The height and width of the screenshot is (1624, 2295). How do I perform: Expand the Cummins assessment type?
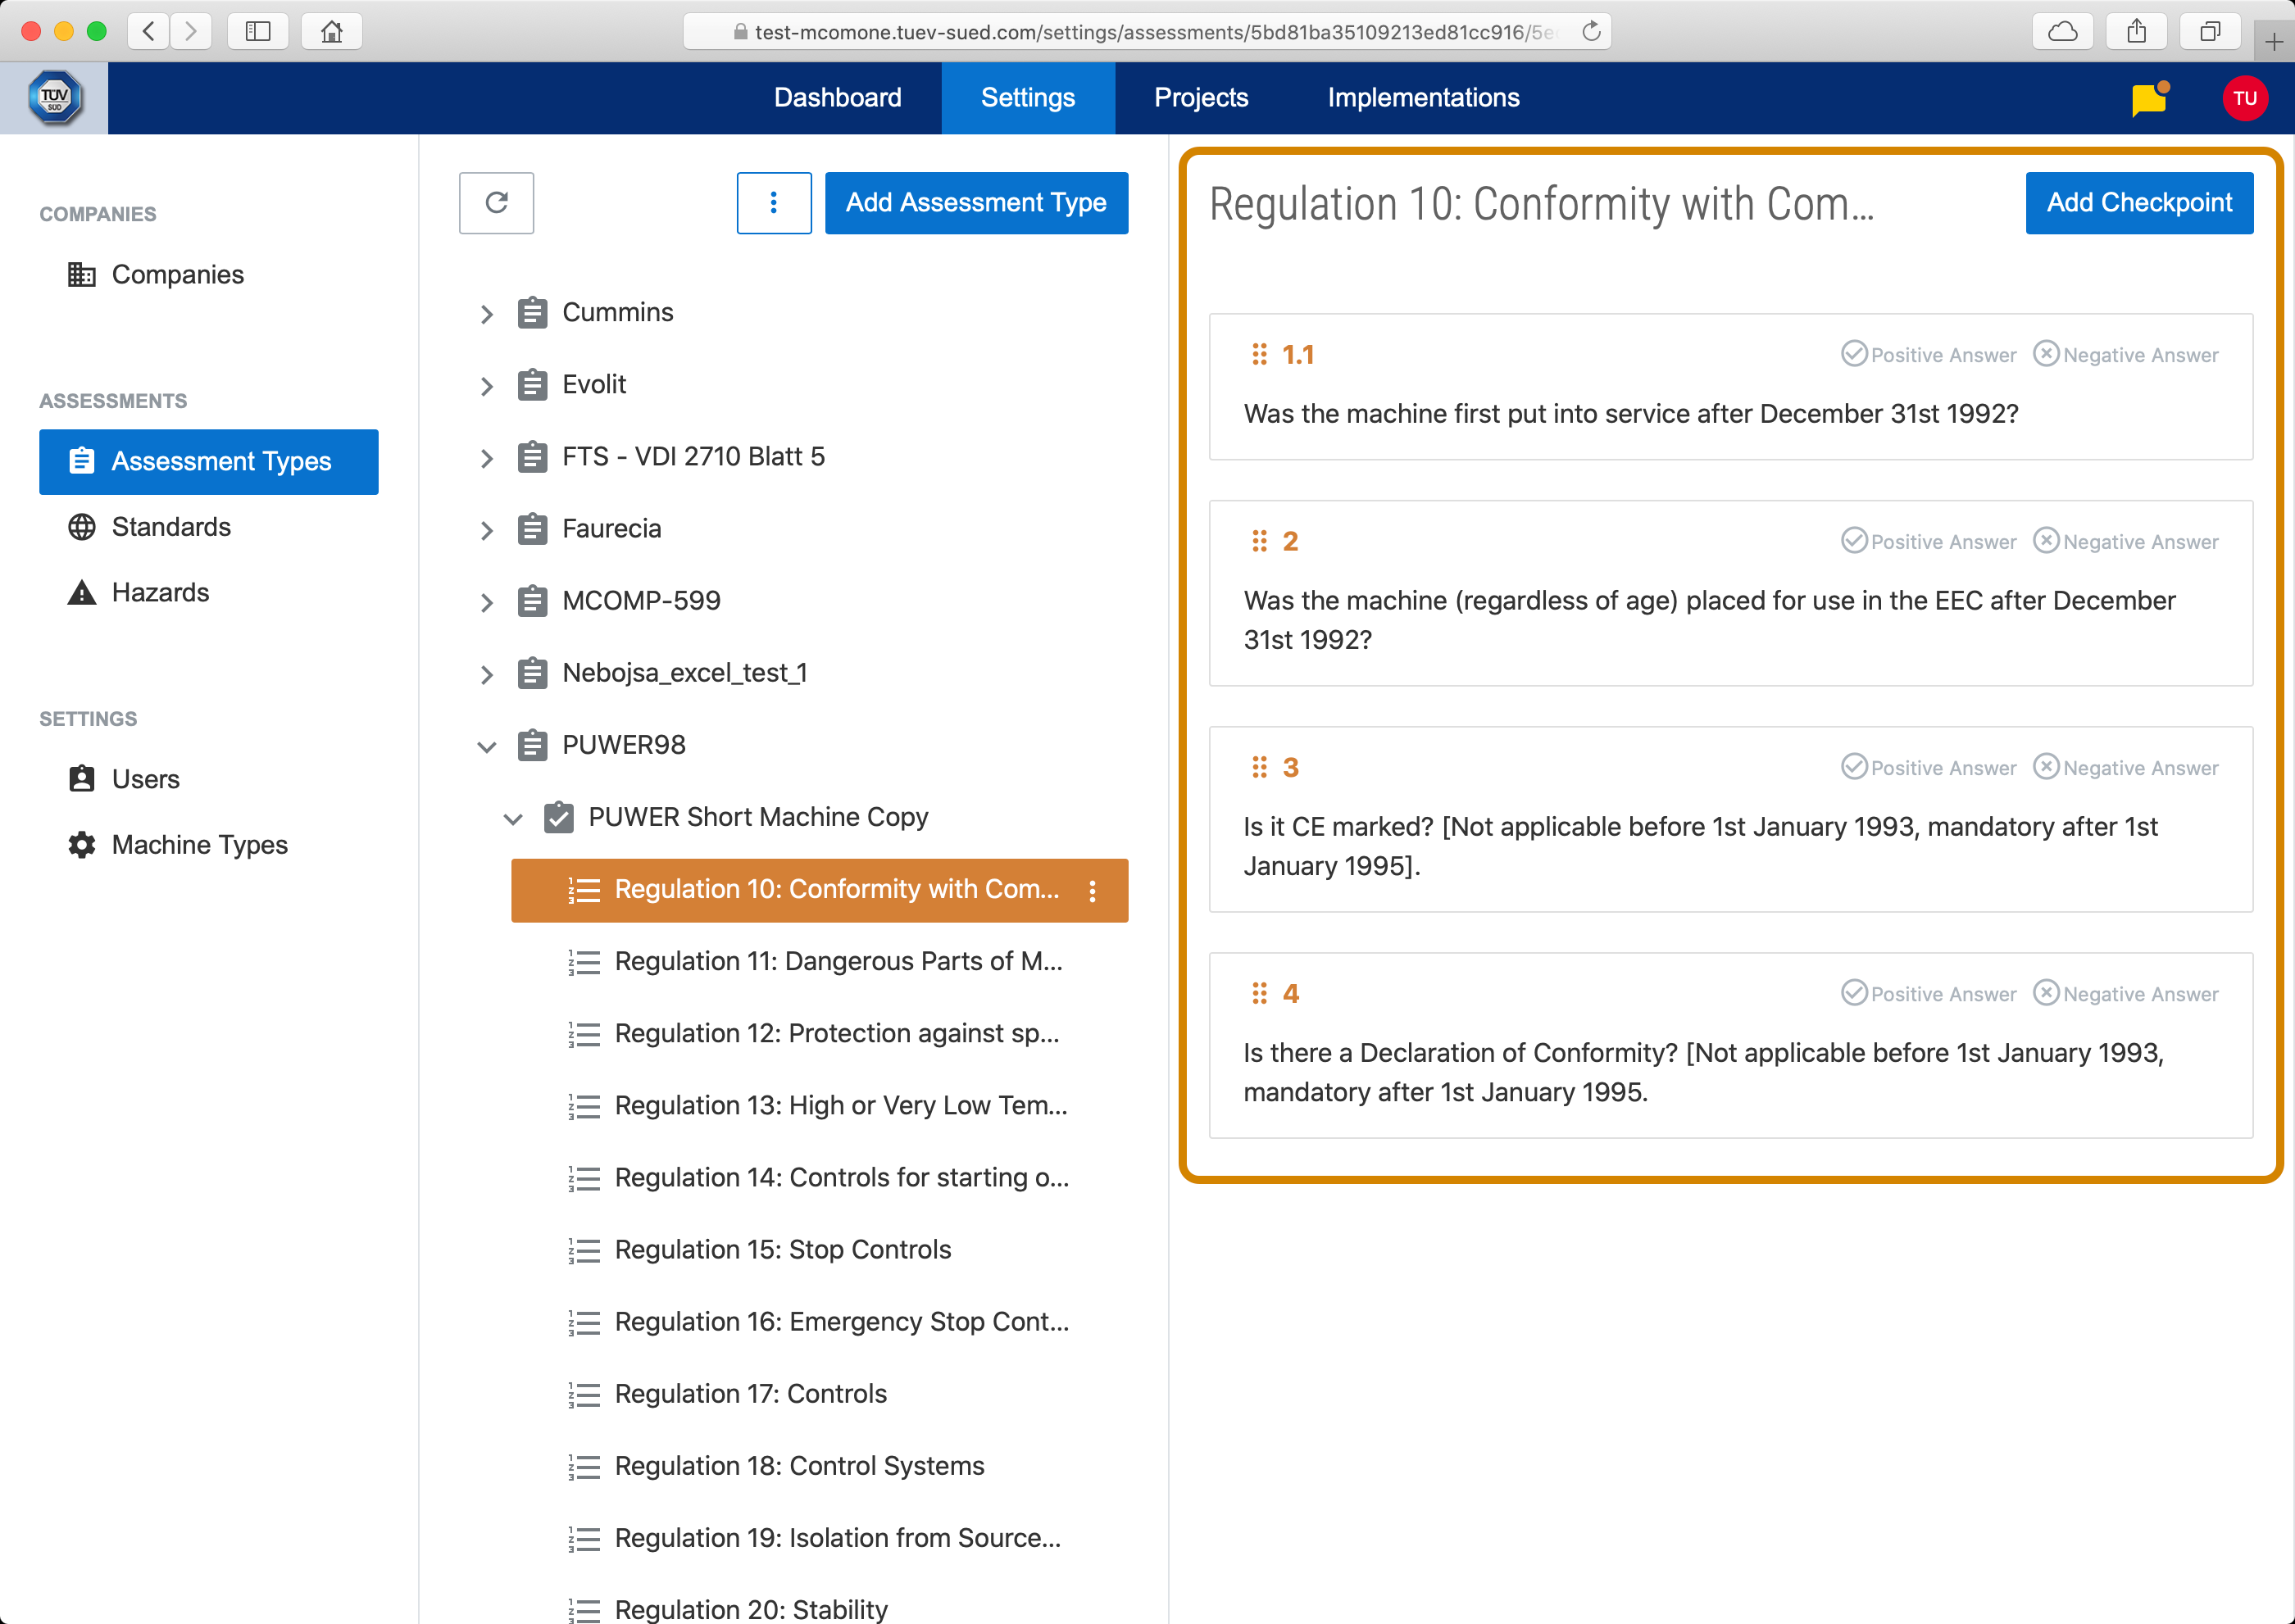coord(486,314)
